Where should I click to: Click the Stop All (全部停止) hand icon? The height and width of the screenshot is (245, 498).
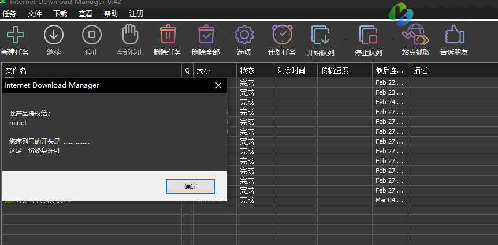coord(129,35)
